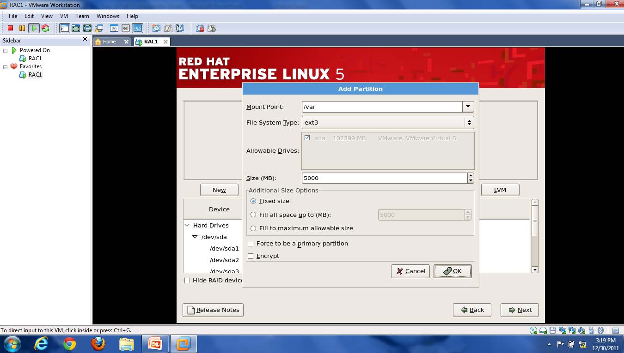The width and height of the screenshot is (624, 353).
Task: Select Fill to maximum allowable size
Action: click(253, 228)
